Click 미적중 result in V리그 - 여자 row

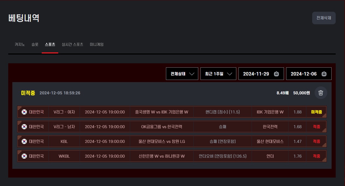pos(317,112)
